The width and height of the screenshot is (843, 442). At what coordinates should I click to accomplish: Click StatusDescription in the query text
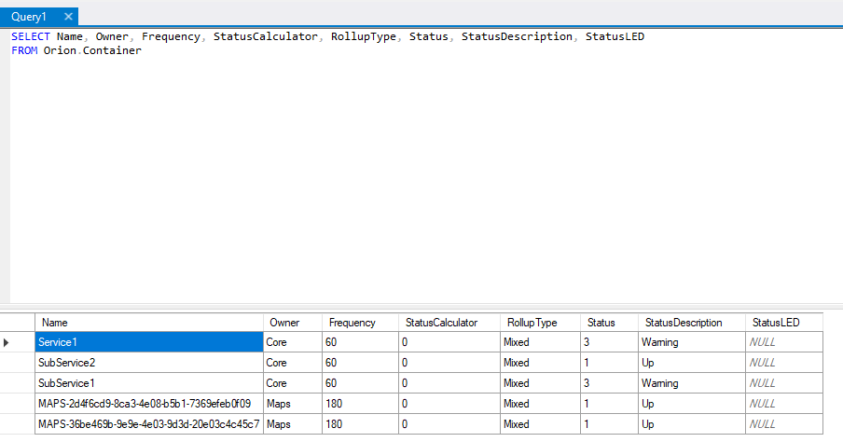[517, 36]
